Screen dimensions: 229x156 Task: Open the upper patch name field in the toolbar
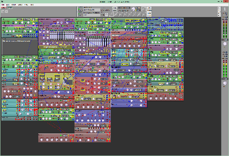[92, 10]
